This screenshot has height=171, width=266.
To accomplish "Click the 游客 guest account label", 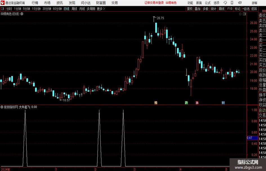I will tap(254, 3).
